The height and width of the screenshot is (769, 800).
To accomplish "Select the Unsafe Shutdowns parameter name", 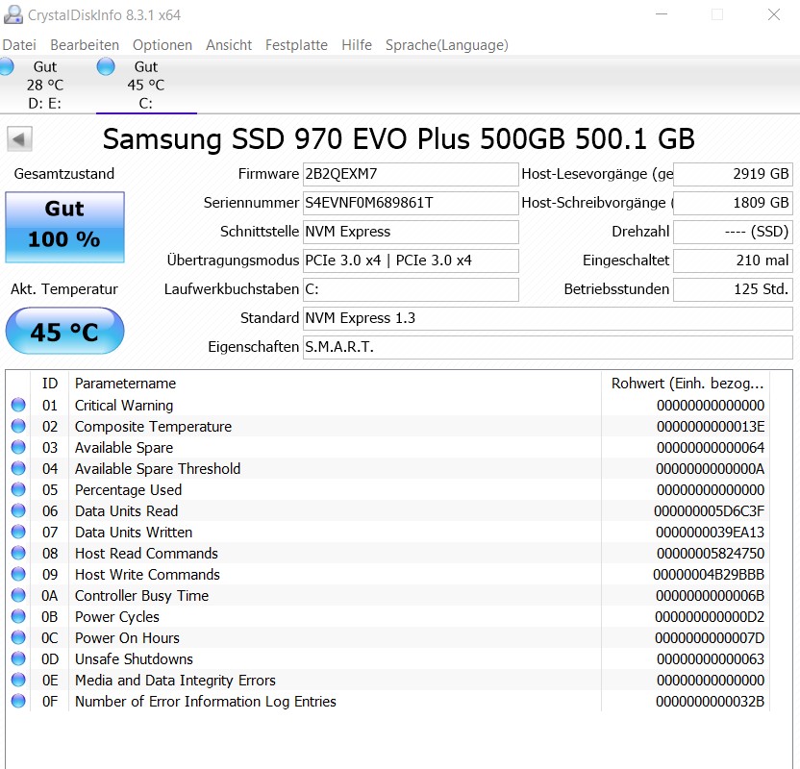I will (x=134, y=659).
